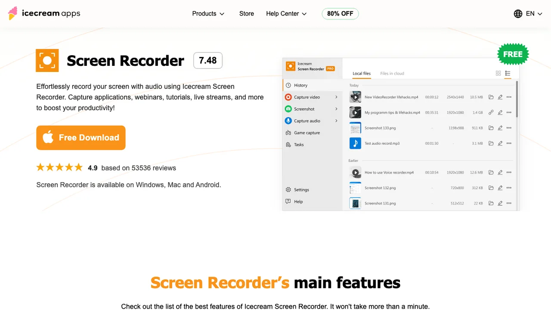Click file name 'Screenshot 131.png'
The height and width of the screenshot is (310, 551).
380,203
